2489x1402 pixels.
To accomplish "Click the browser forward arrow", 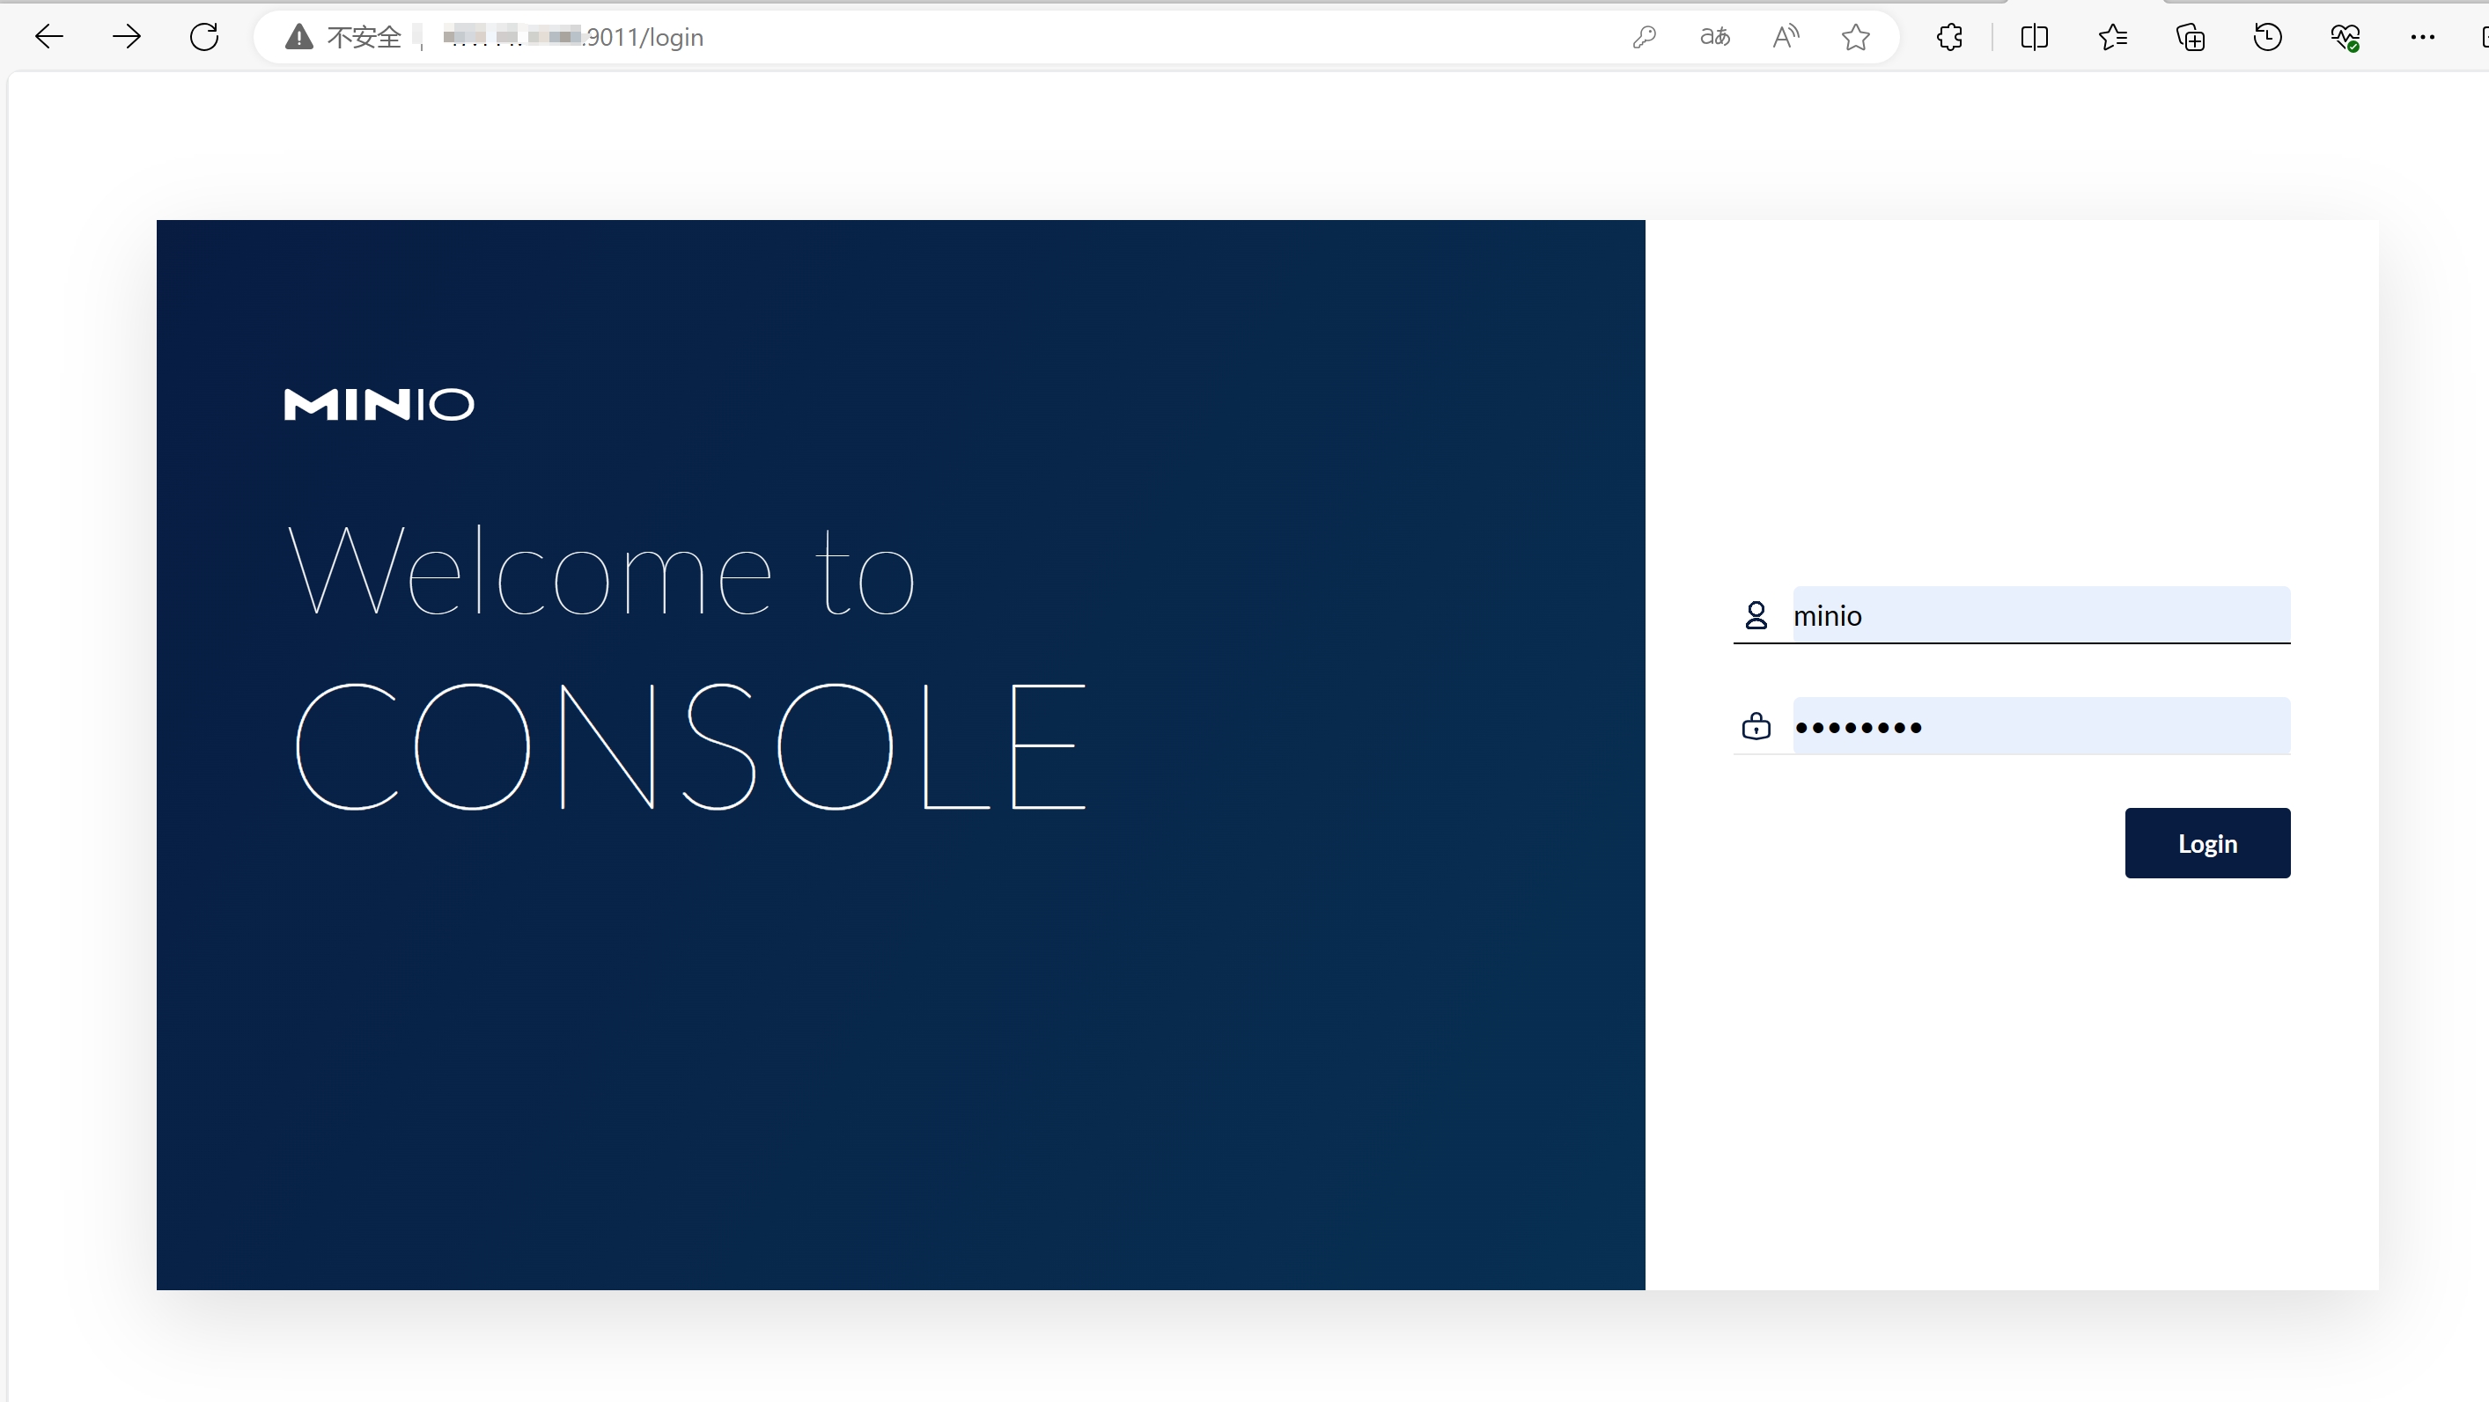I will tap(127, 37).
